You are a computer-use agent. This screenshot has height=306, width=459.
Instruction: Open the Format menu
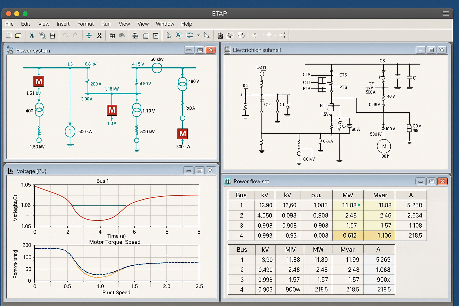[x=85, y=24]
